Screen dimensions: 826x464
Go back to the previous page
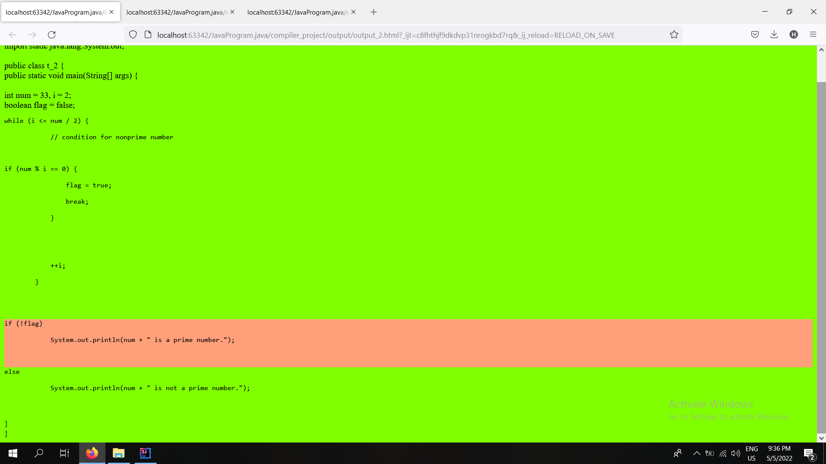(13, 35)
